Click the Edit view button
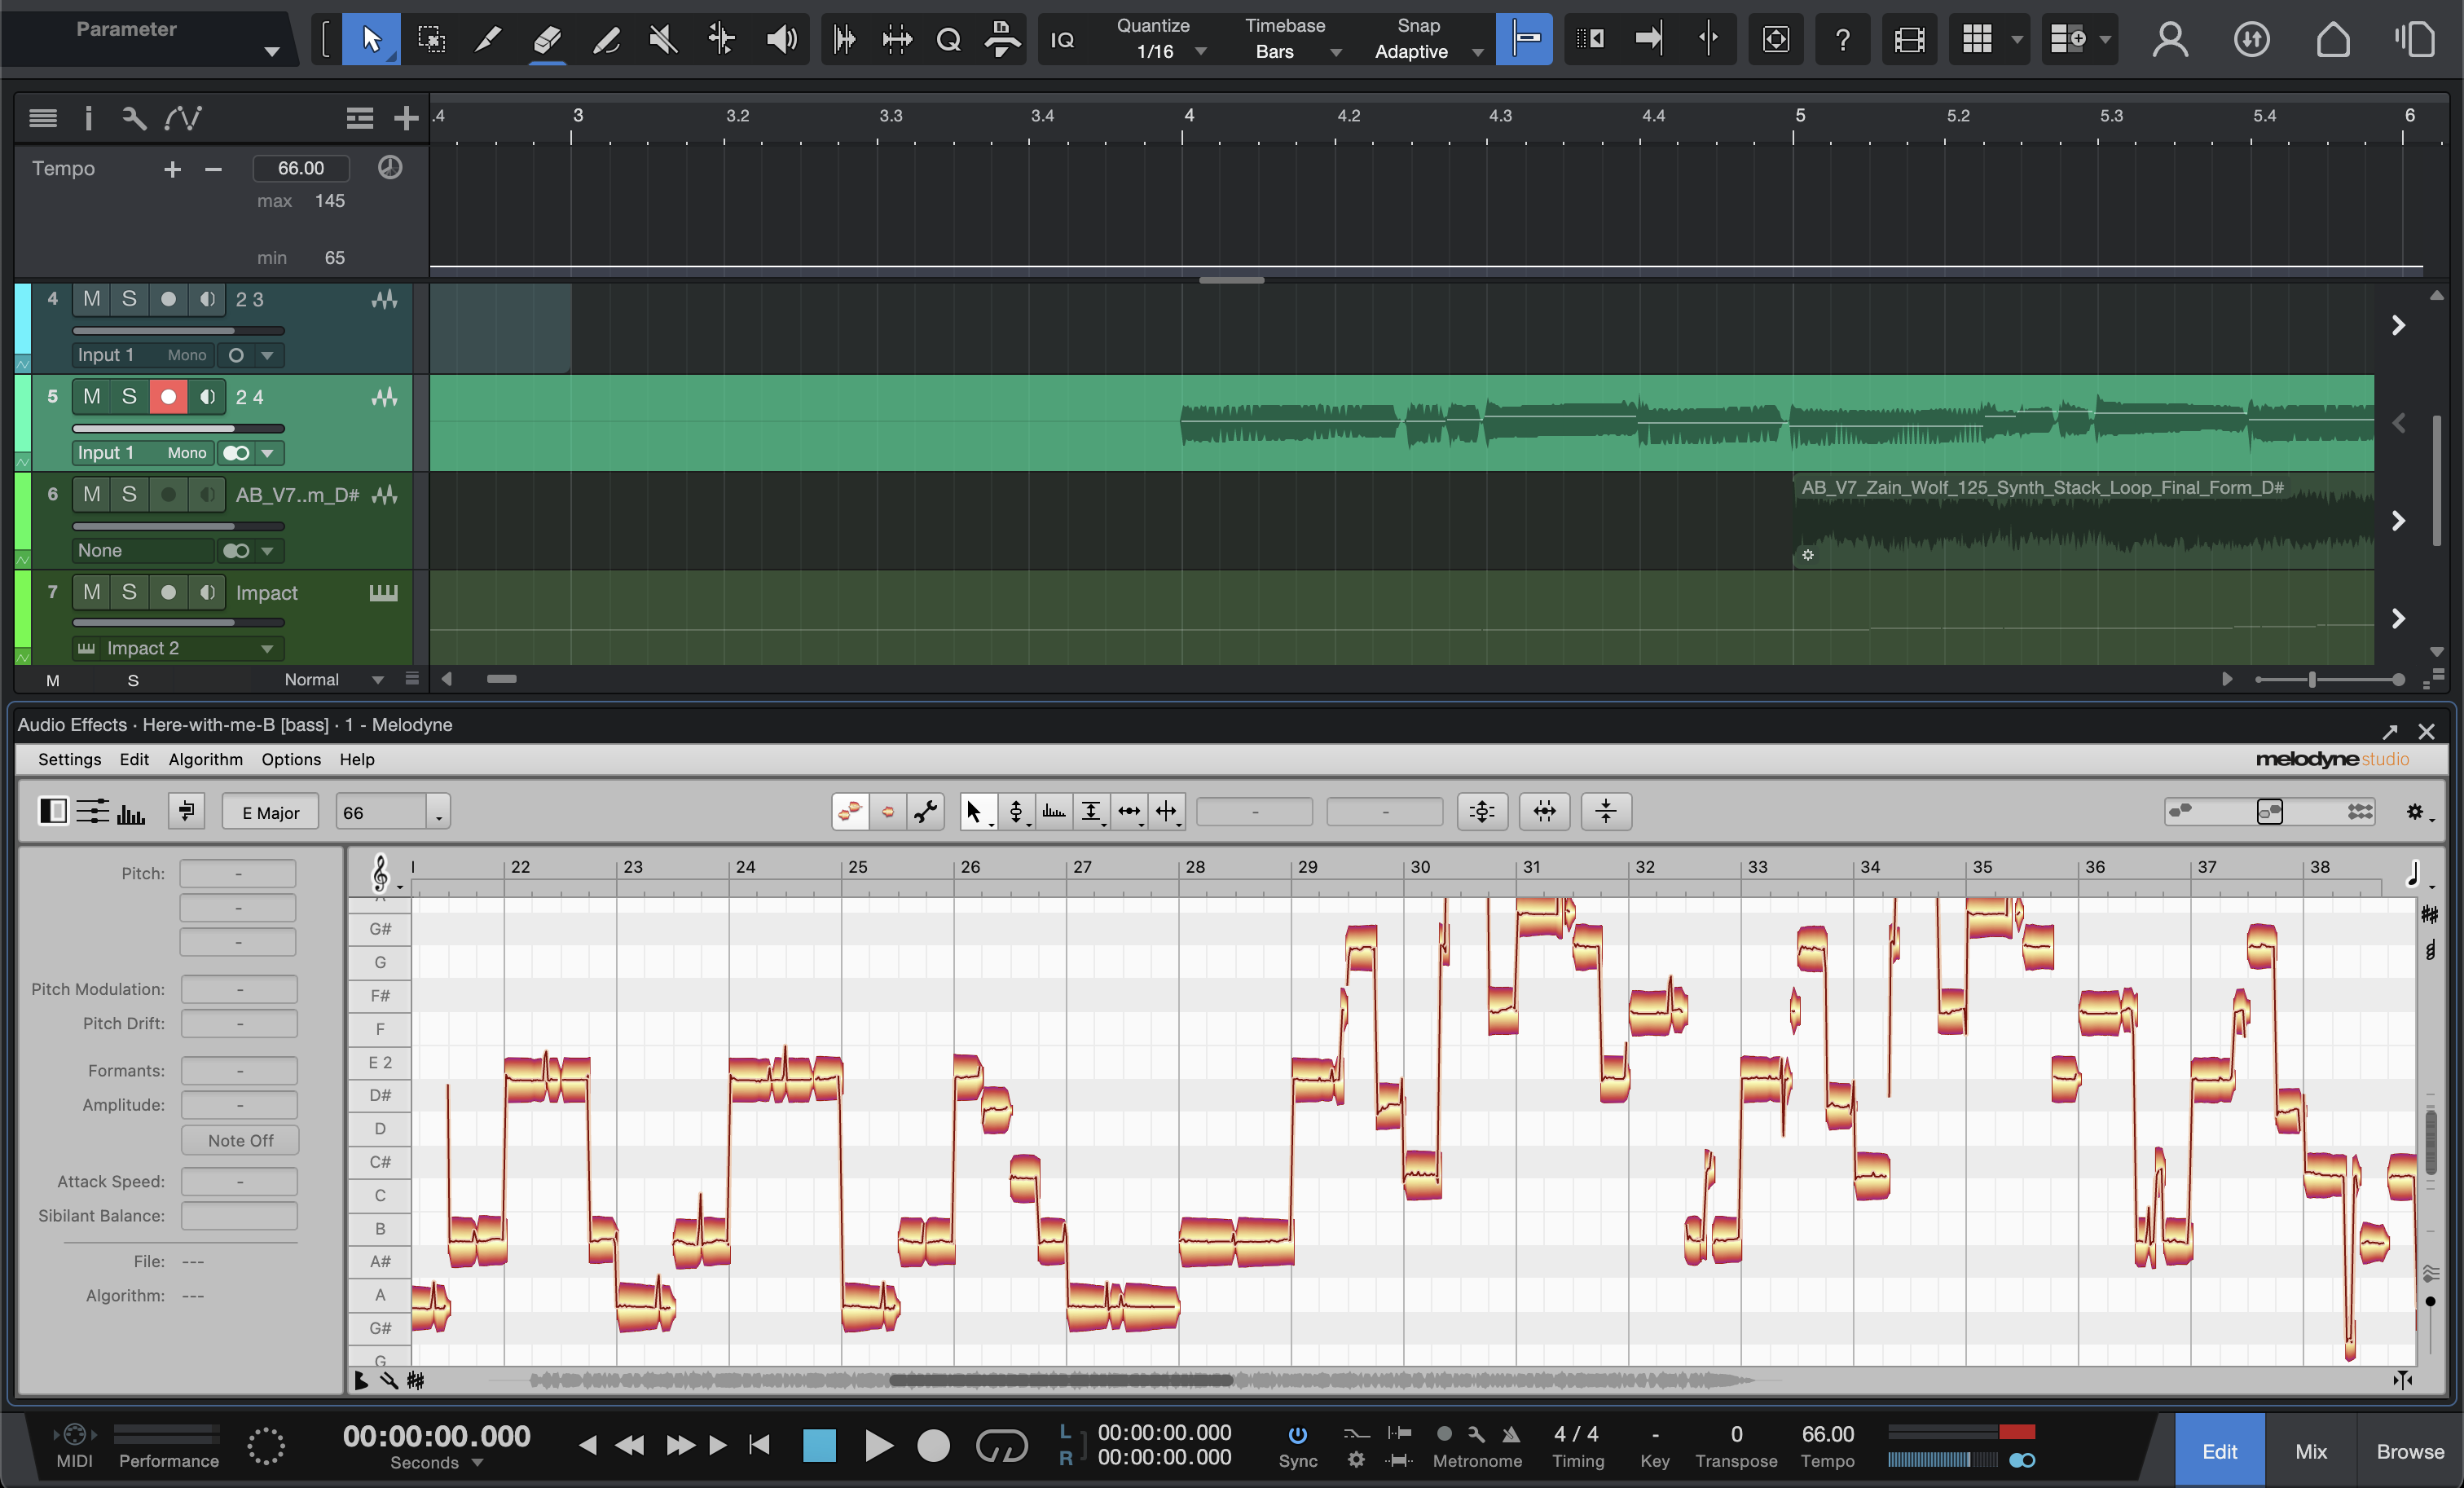Image resolution: width=2464 pixels, height=1488 pixels. tap(2219, 1451)
